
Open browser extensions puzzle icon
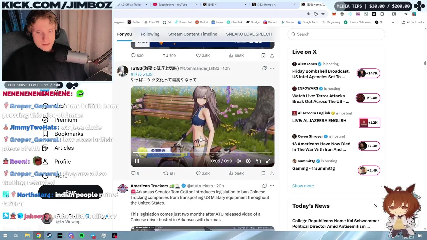tap(382, 14)
